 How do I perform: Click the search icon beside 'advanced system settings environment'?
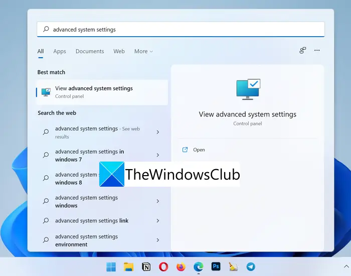click(46, 240)
